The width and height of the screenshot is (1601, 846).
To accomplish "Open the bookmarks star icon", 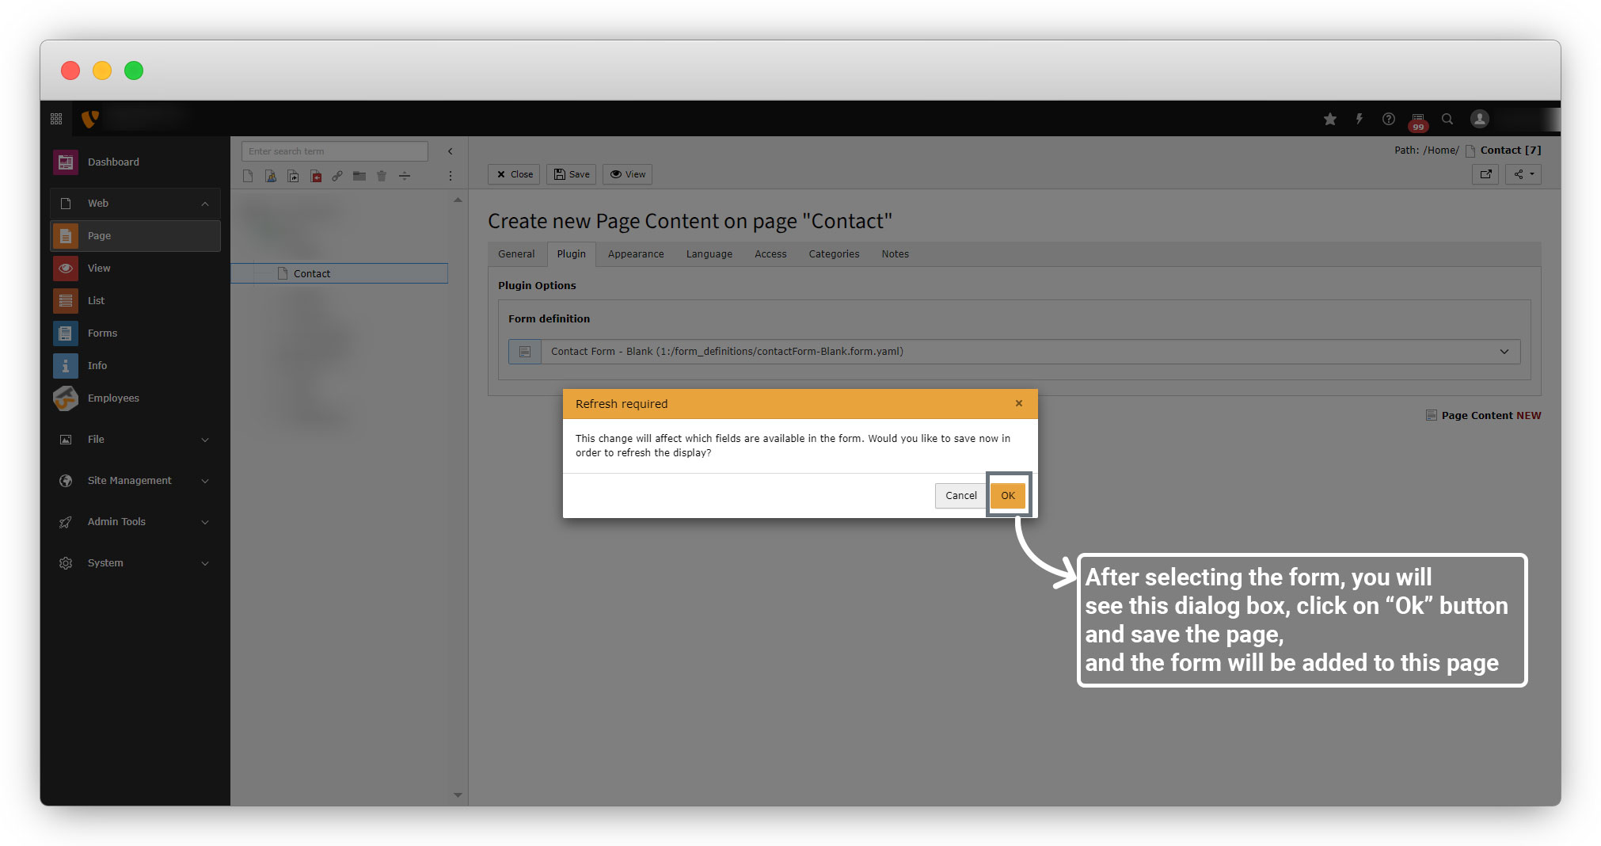I will point(1330,119).
